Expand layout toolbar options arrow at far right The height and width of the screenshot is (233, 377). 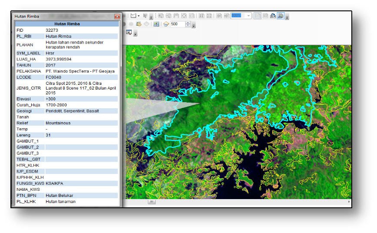tap(287, 17)
